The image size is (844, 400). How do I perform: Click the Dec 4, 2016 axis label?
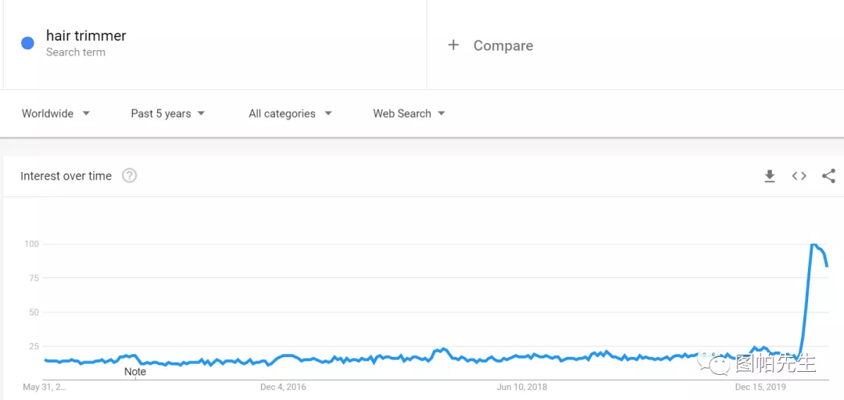point(283,387)
